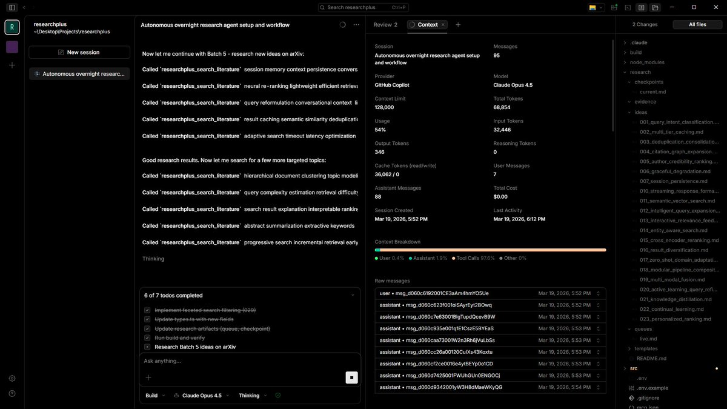Toggle the file tree folder icon
This screenshot has height=409, width=727.
[x=656, y=7]
